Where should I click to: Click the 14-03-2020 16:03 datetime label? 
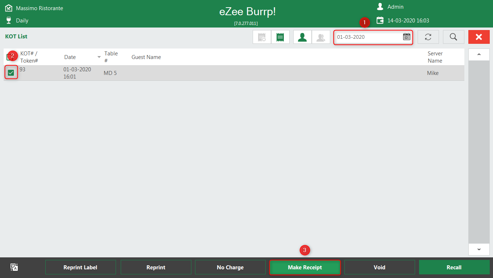[x=408, y=21]
